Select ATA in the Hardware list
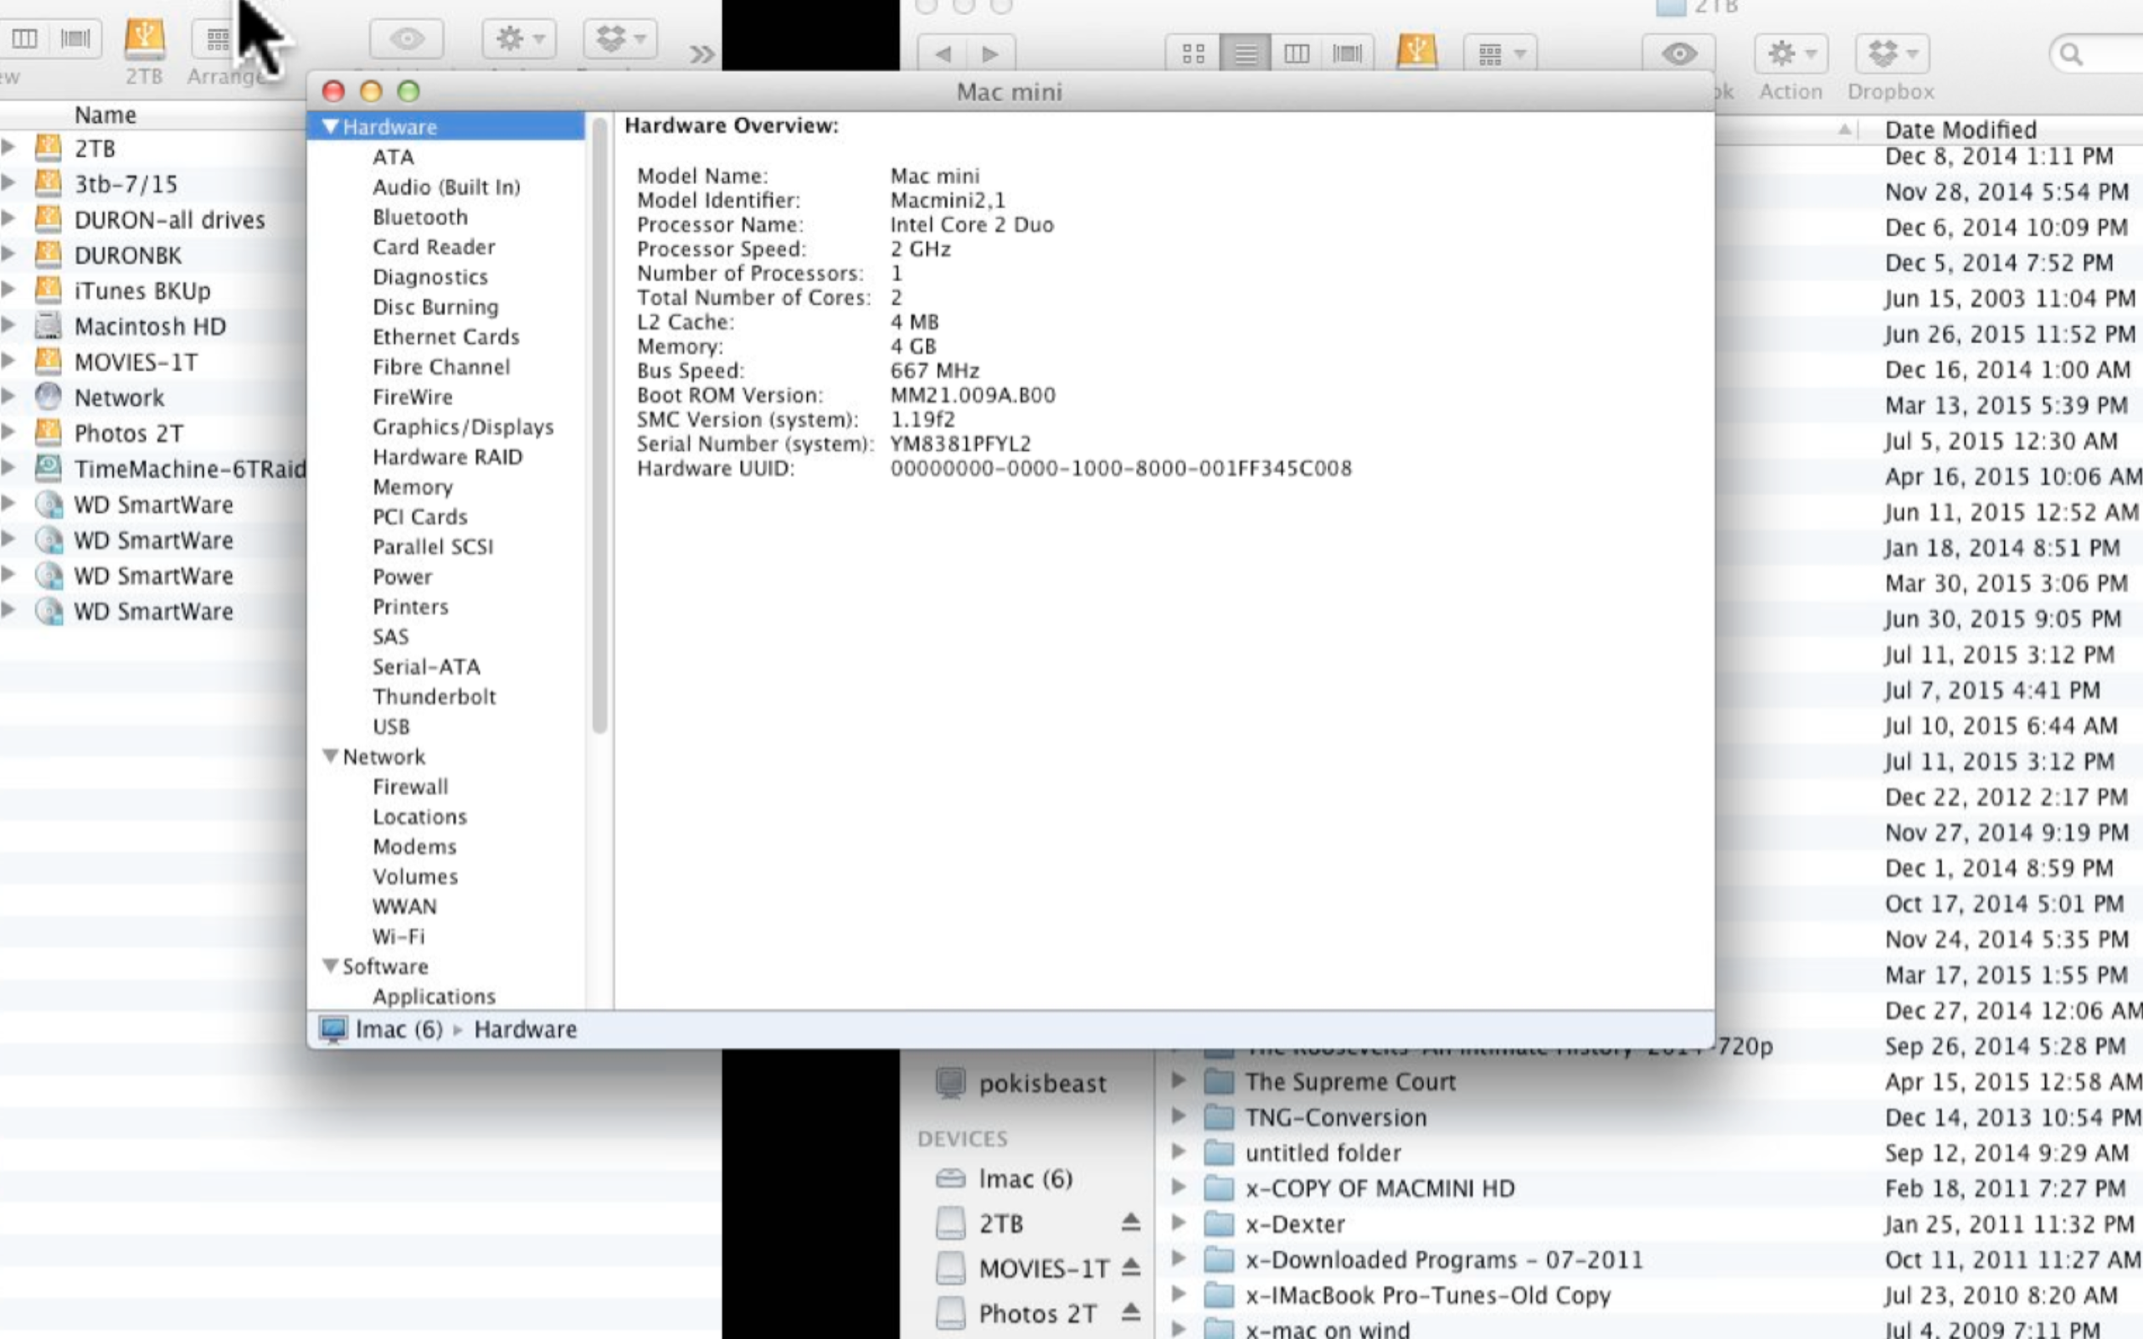The height and width of the screenshot is (1339, 2143). [393, 156]
